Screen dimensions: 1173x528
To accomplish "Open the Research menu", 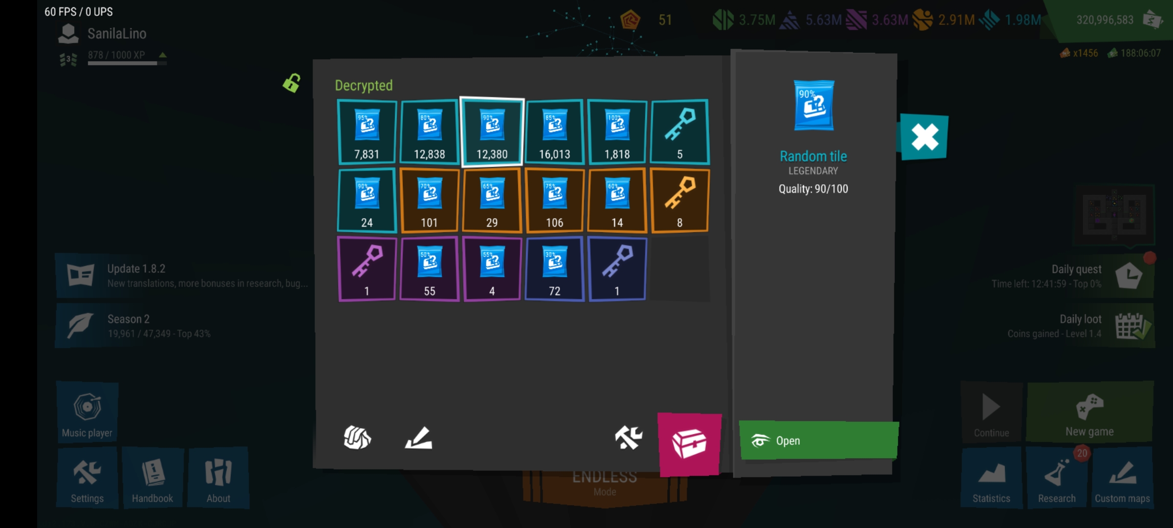I will [x=1057, y=478].
